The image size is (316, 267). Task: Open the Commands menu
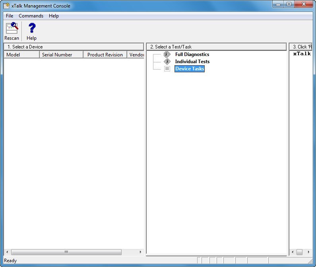pos(31,16)
